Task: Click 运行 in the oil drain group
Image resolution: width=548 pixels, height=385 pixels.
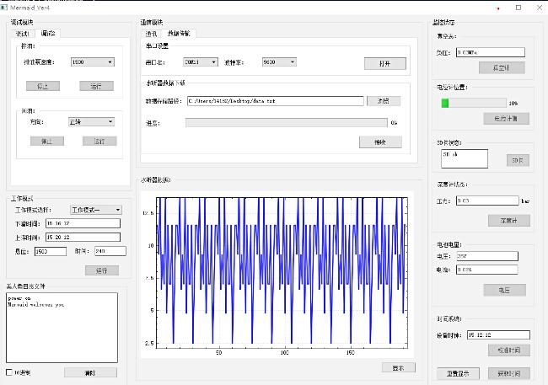Action: pyautogui.click(x=96, y=86)
